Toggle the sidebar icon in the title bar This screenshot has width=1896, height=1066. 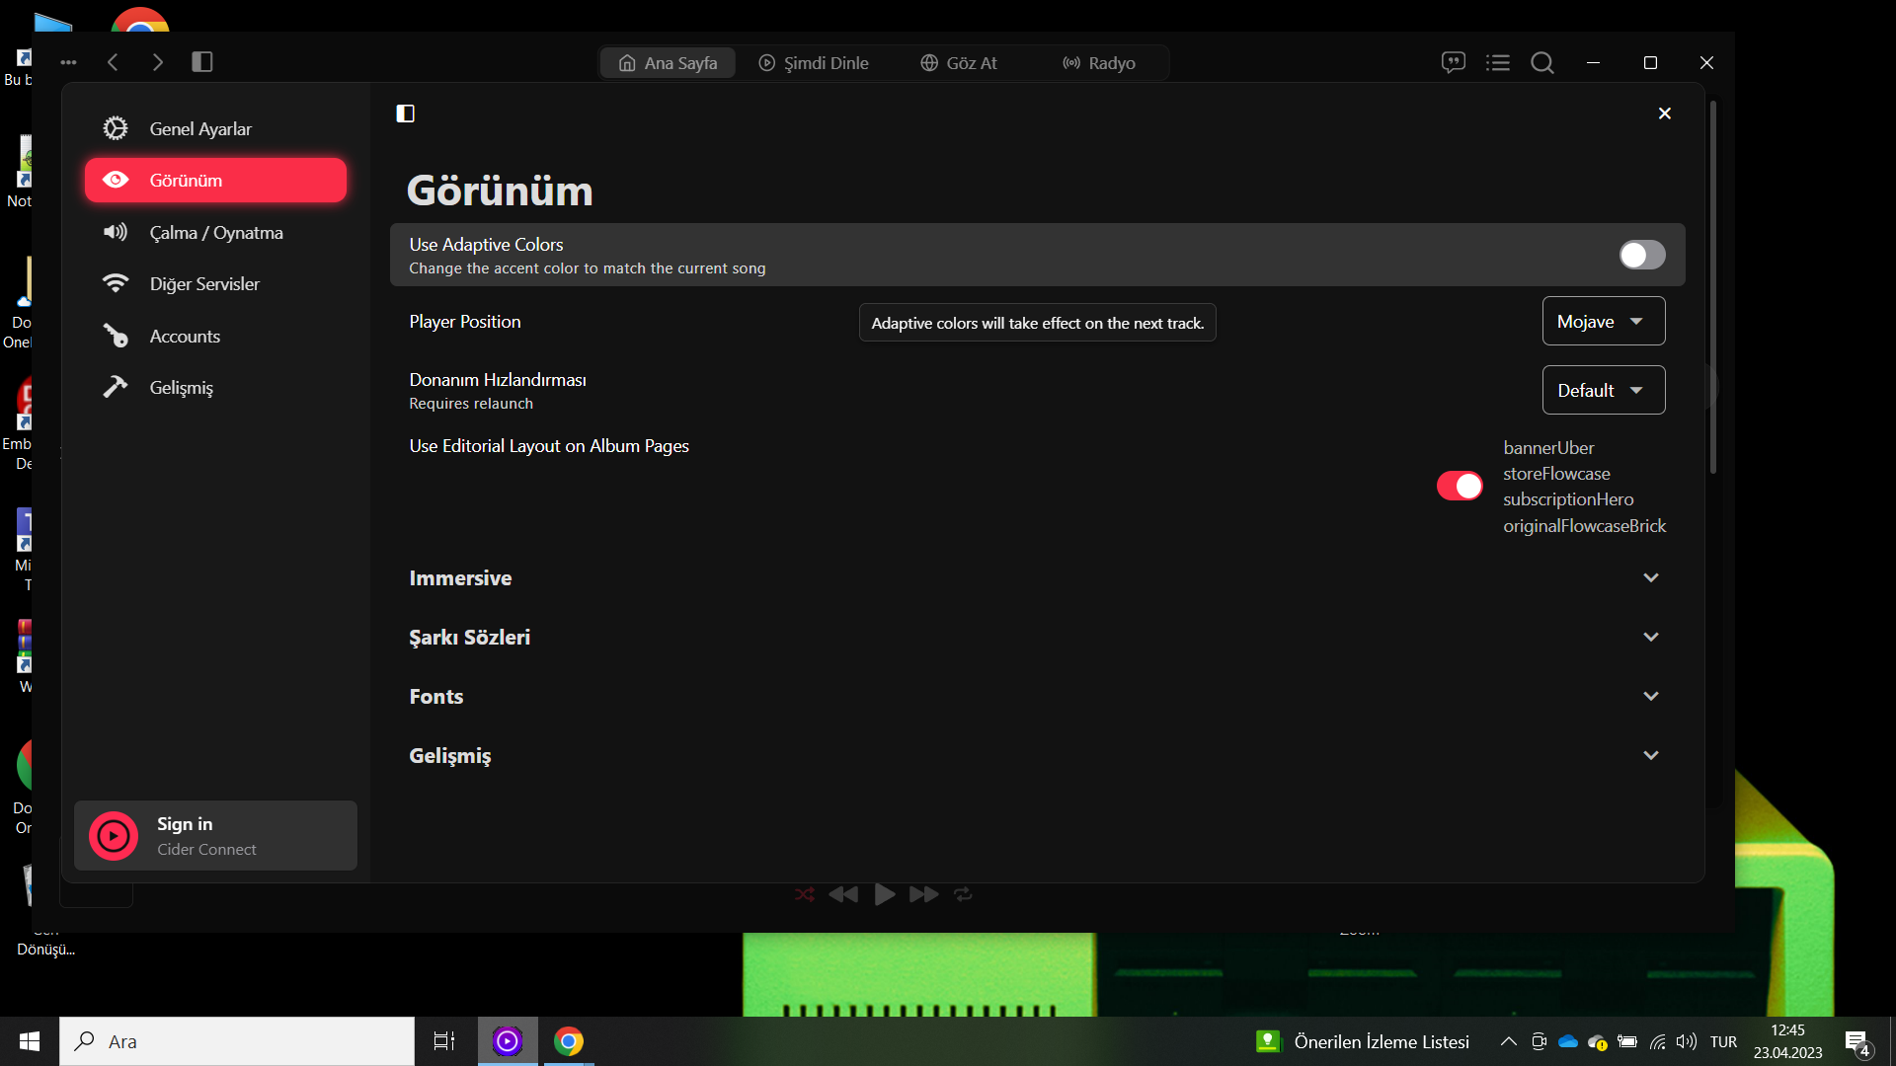202,62
